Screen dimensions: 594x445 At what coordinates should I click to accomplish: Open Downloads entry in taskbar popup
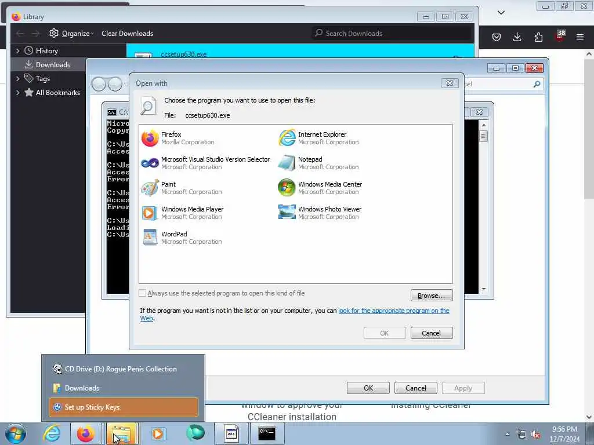click(x=123, y=388)
